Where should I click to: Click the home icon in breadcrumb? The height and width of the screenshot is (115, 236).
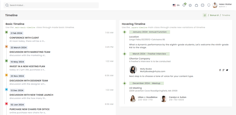[205, 15]
